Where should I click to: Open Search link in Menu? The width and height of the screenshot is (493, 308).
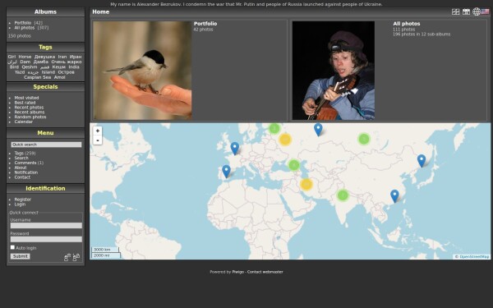pos(21,158)
